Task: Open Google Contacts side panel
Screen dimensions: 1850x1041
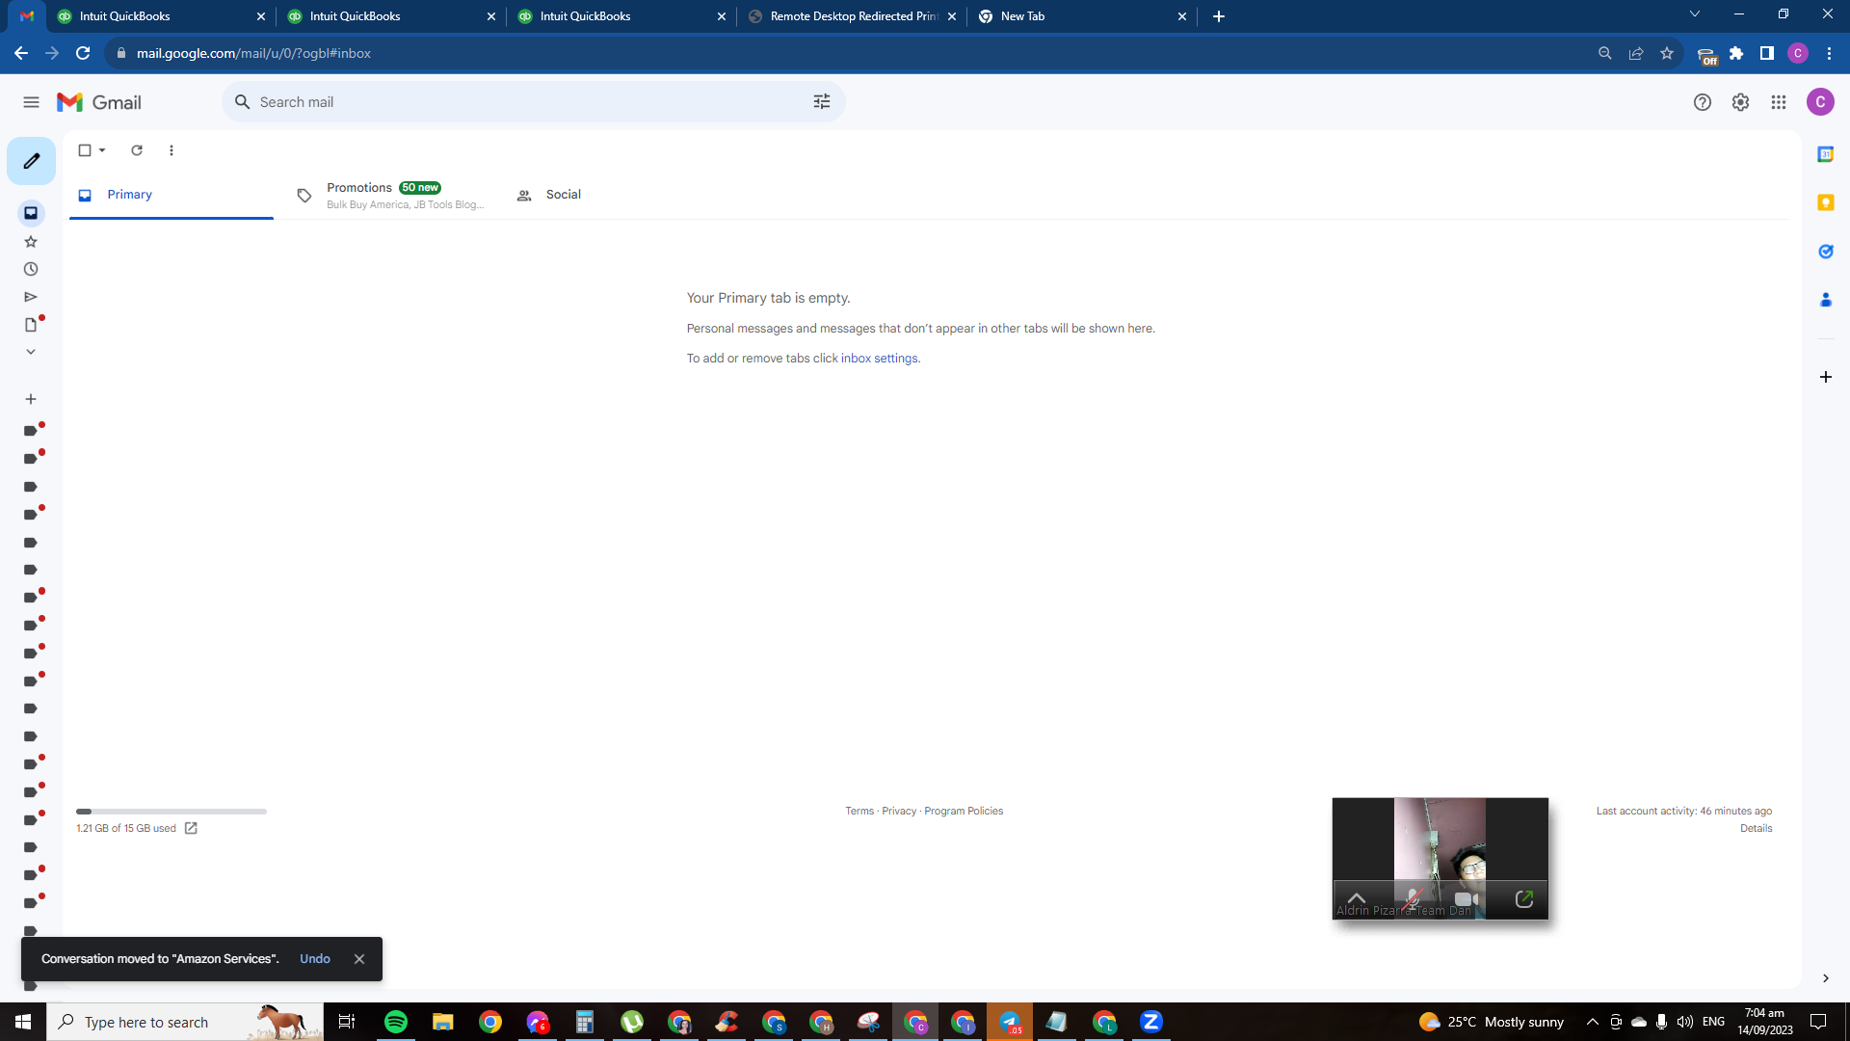Action: tap(1825, 300)
